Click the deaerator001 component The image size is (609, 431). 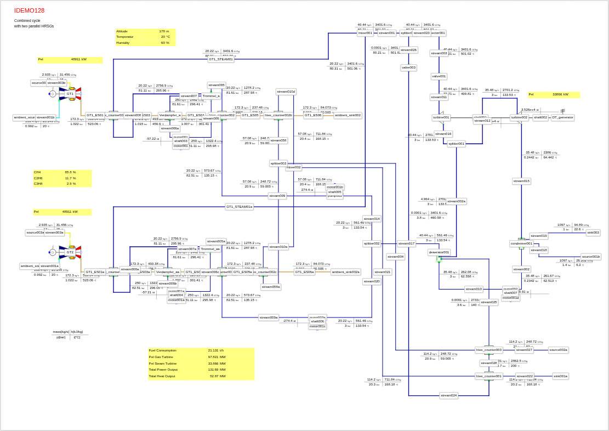[x=439, y=252]
